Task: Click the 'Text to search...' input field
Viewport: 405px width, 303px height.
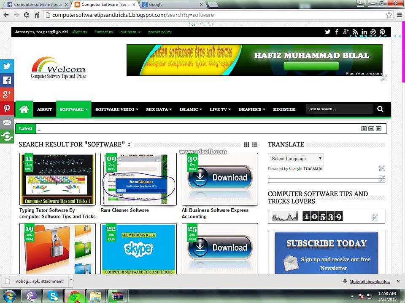Action: point(340,109)
